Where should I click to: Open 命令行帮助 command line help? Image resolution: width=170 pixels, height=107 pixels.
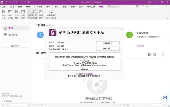pos(10,14)
